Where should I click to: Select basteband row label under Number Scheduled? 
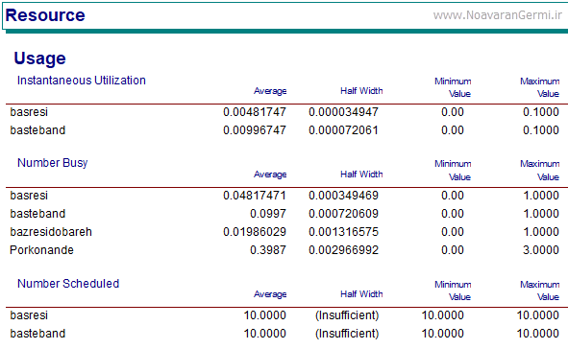tap(37, 334)
